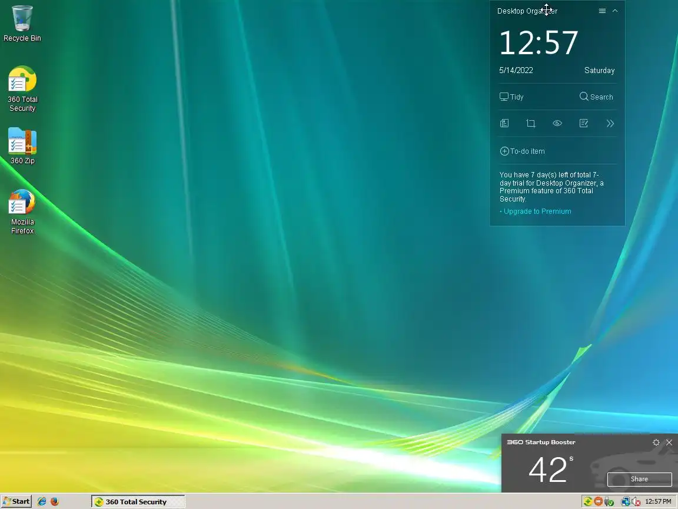Close the 360 Startup Booster popup
The width and height of the screenshot is (678, 509).
click(x=669, y=442)
